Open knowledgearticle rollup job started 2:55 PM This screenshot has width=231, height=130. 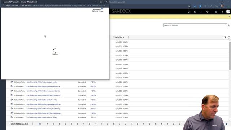click(44, 87)
